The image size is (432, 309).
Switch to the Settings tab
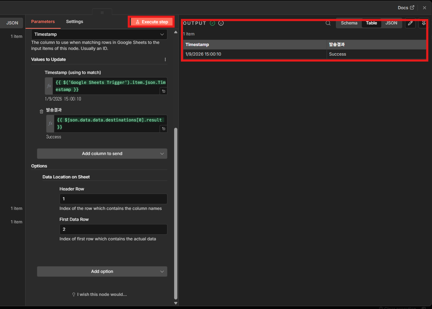tap(74, 22)
